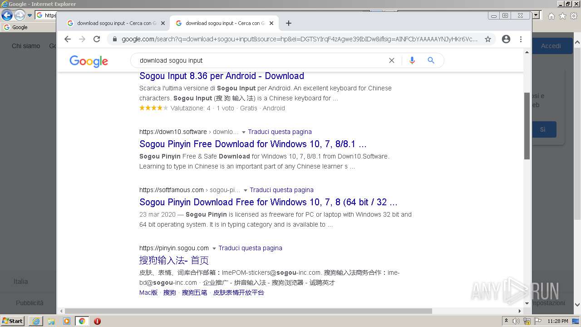
Task: Open the Chrome profile icon
Action: [506, 39]
